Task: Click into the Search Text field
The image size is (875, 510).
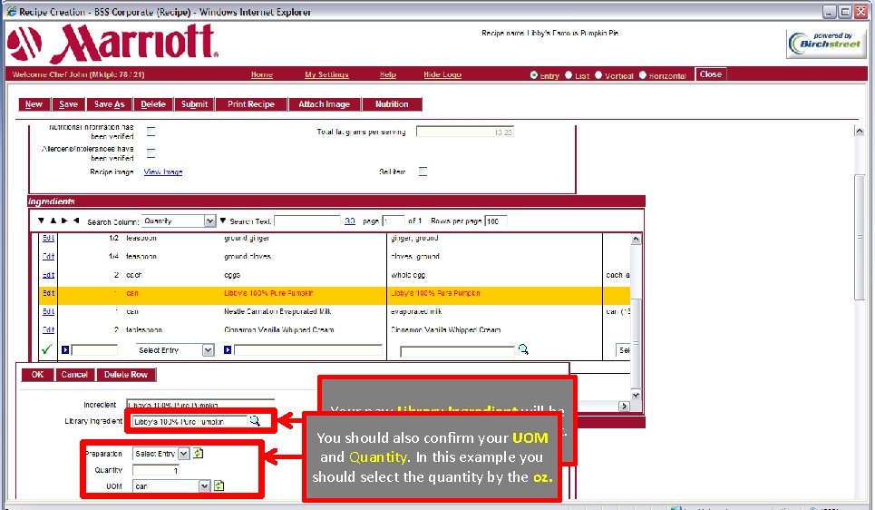Action: (306, 221)
